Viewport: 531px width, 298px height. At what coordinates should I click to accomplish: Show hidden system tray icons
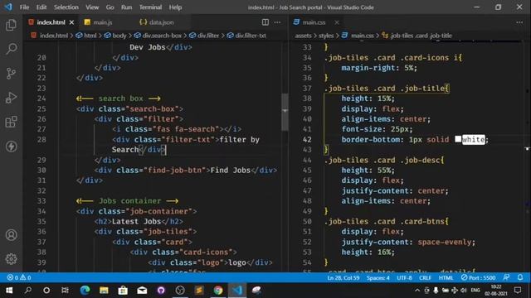pos(417,291)
